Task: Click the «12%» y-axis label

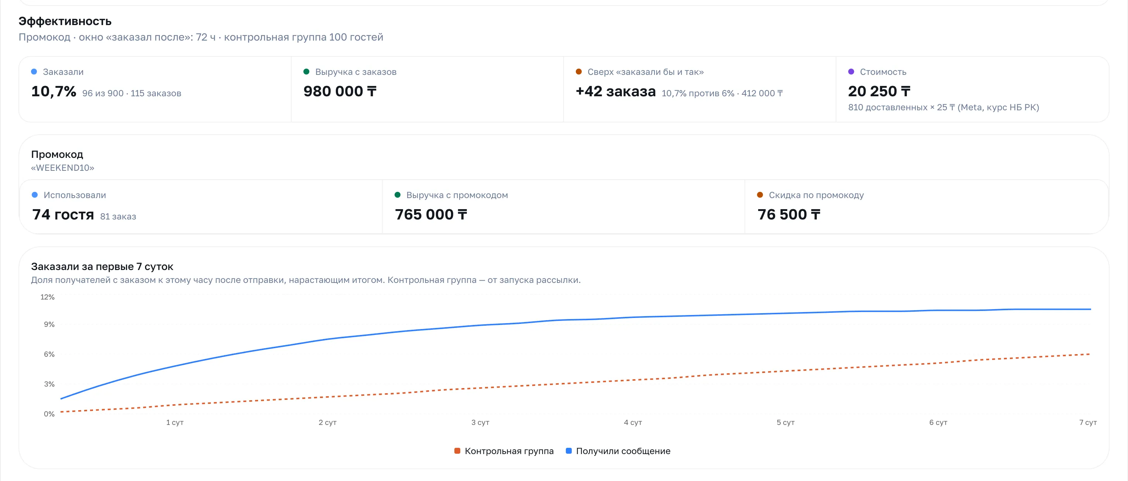Action: click(x=47, y=297)
